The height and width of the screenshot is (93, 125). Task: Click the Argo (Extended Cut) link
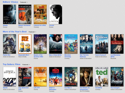click(23, 88)
